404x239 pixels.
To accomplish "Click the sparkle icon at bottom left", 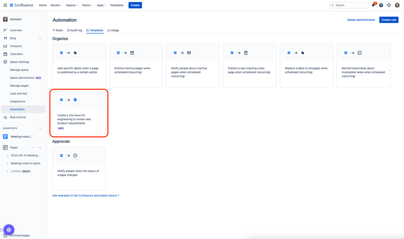I will (x=9, y=229).
